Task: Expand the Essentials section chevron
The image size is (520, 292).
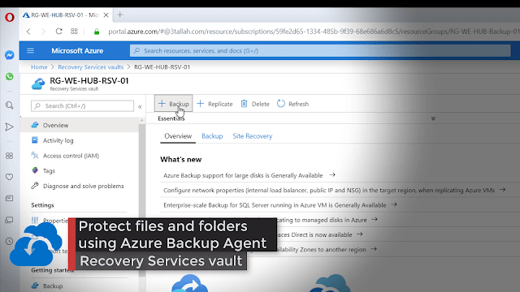Action: [433, 118]
